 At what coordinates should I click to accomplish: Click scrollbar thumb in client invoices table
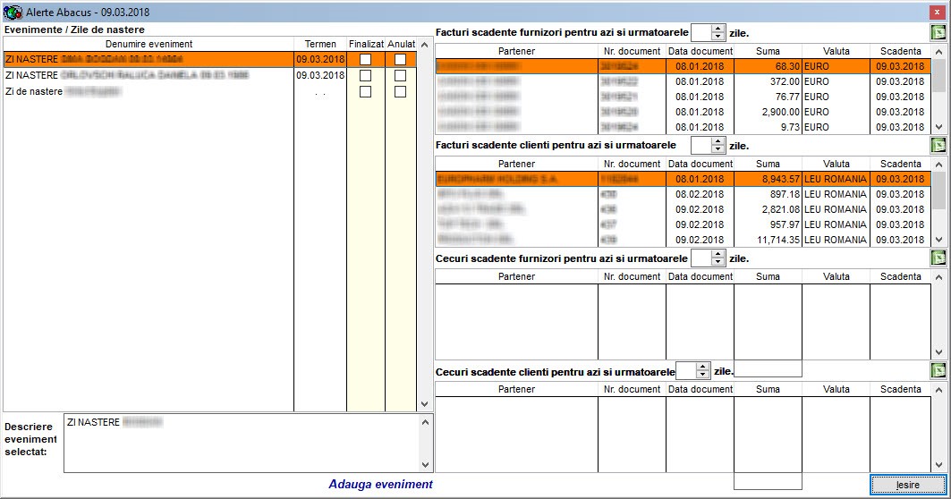(x=938, y=189)
